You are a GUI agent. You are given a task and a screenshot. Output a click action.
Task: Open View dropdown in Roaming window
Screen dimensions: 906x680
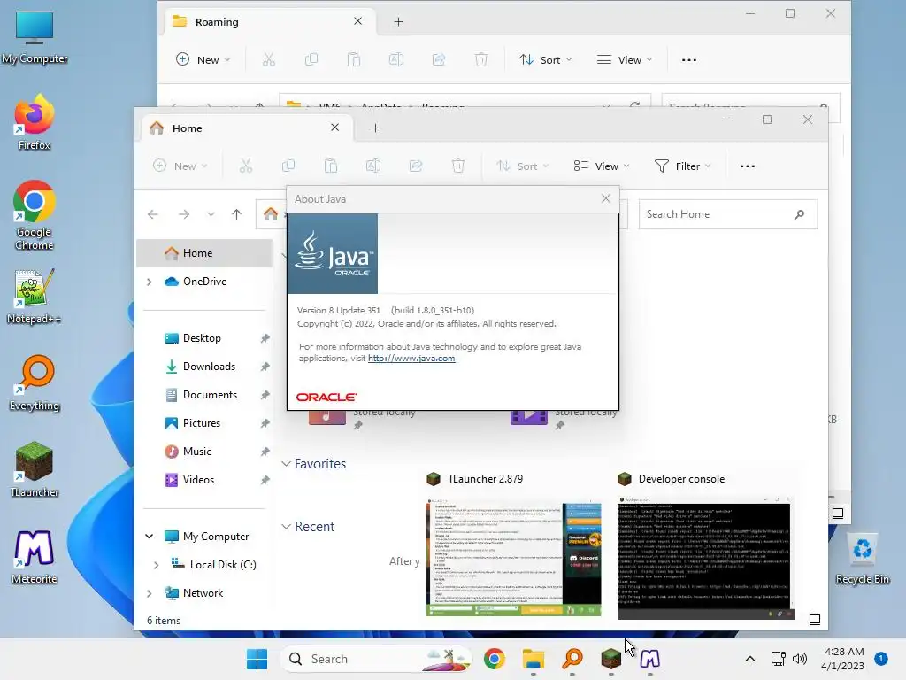tap(624, 59)
